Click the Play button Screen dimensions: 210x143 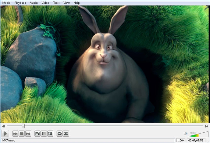pyautogui.click(x=5, y=133)
